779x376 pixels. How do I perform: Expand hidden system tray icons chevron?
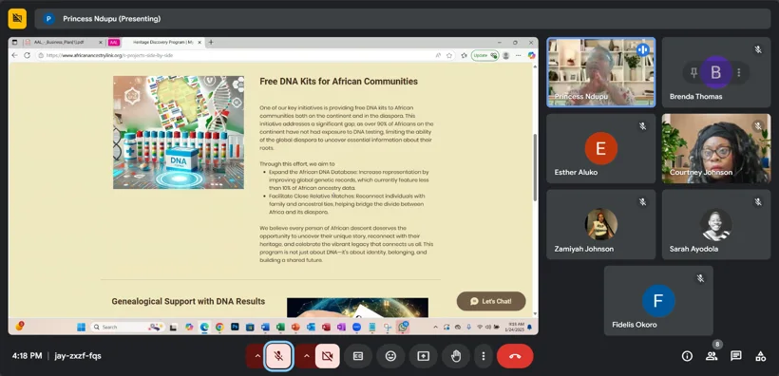(436, 327)
